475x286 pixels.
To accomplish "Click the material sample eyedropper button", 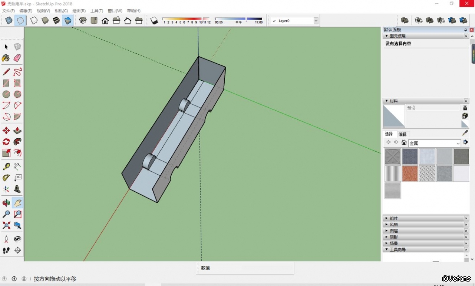I will (x=465, y=133).
